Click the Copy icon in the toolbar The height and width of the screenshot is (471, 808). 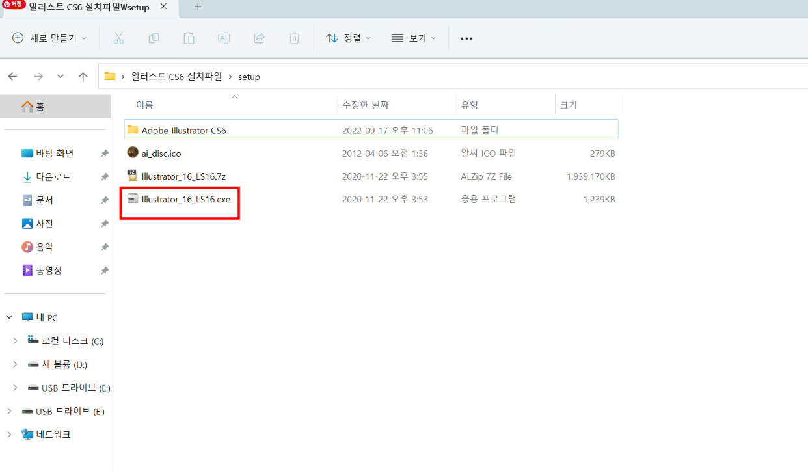pos(154,38)
